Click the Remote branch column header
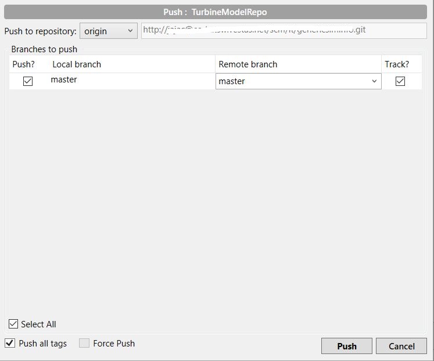This screenshot has width=434, height=361. click(x=248, y=64)
